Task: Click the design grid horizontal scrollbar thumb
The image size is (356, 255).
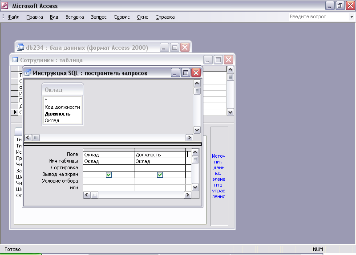Action: click(94, 195)
